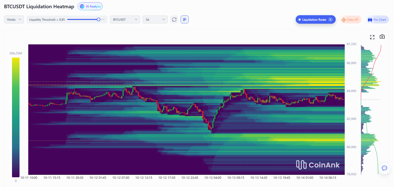The height and width of the screenshot is (187, 394).
Task: Open the BTCUSDT symbol dropdown
Action: 125,19
